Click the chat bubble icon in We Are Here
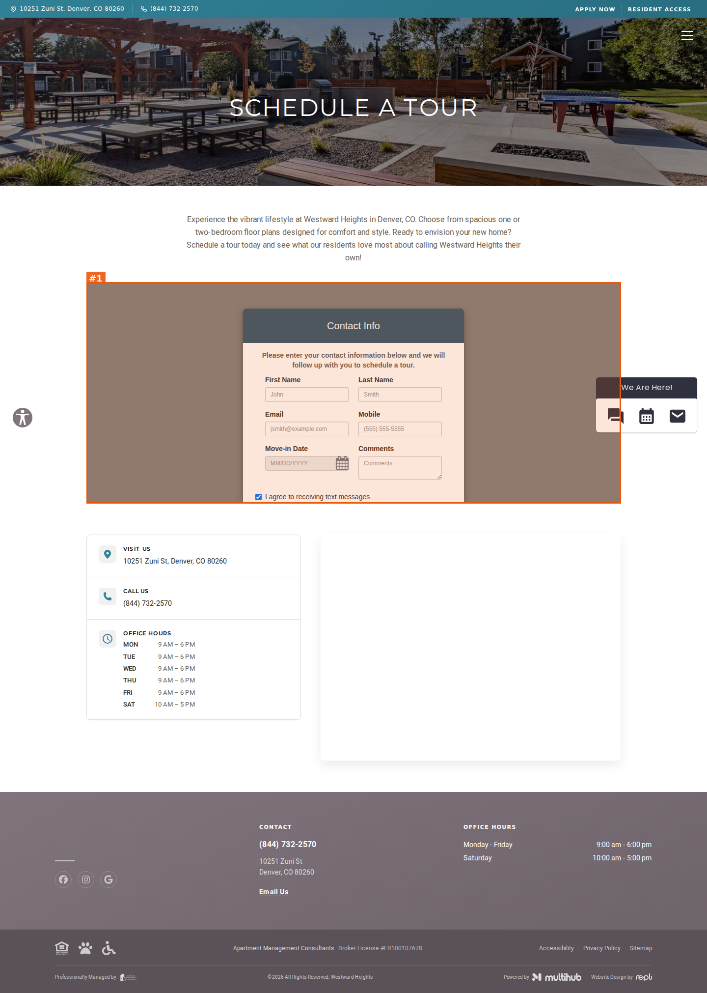 coord(615,416)
